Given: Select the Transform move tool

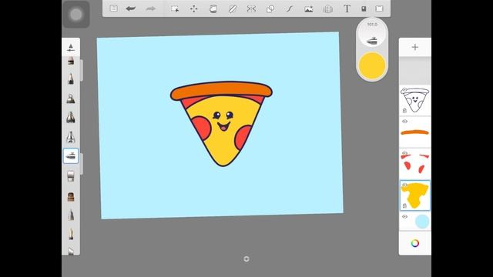Looking at the screenshot, I should [193, 8].
